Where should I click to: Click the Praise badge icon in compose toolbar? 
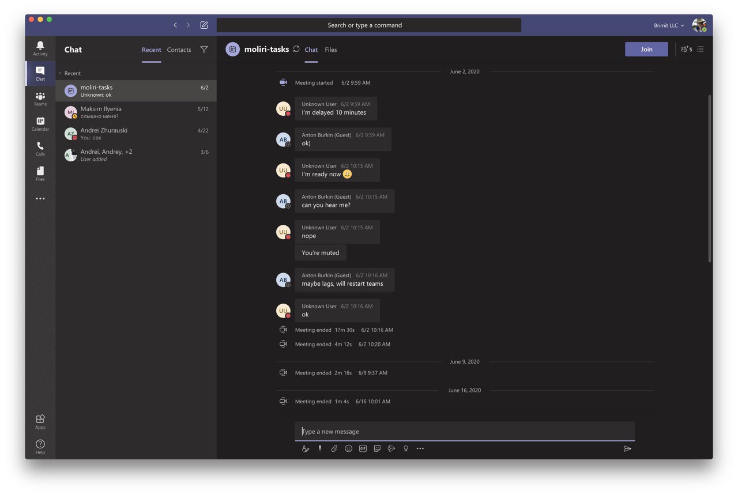click(x=406, y=448)
